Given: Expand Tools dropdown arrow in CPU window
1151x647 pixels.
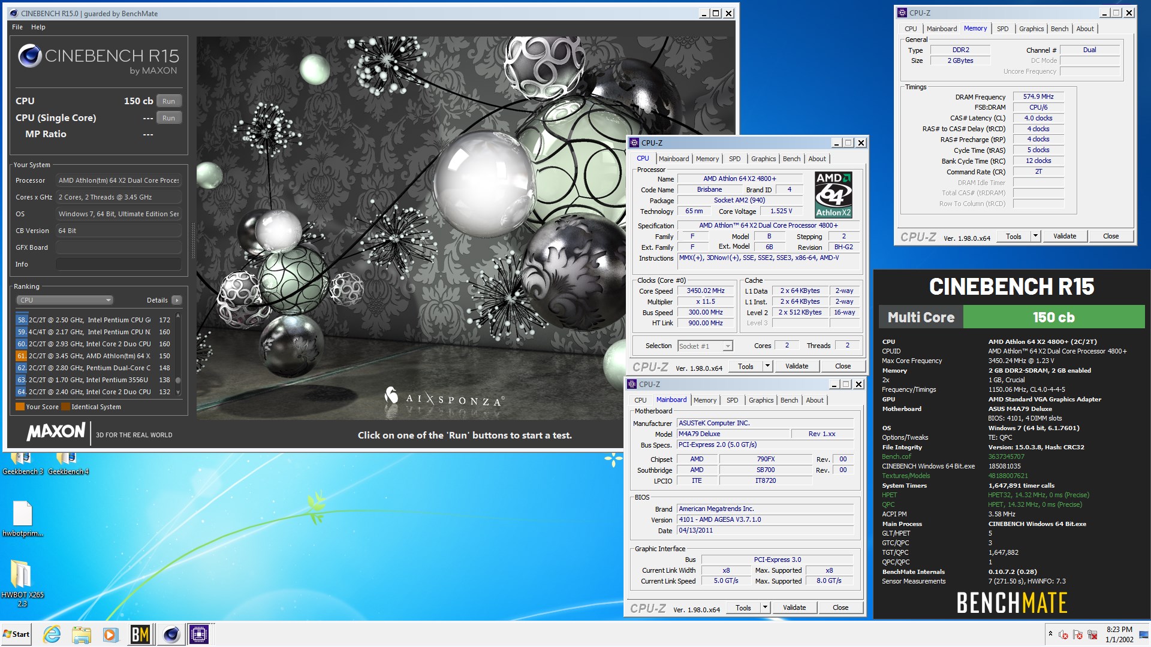Looking at the screenshot, I should coord(767,366).
